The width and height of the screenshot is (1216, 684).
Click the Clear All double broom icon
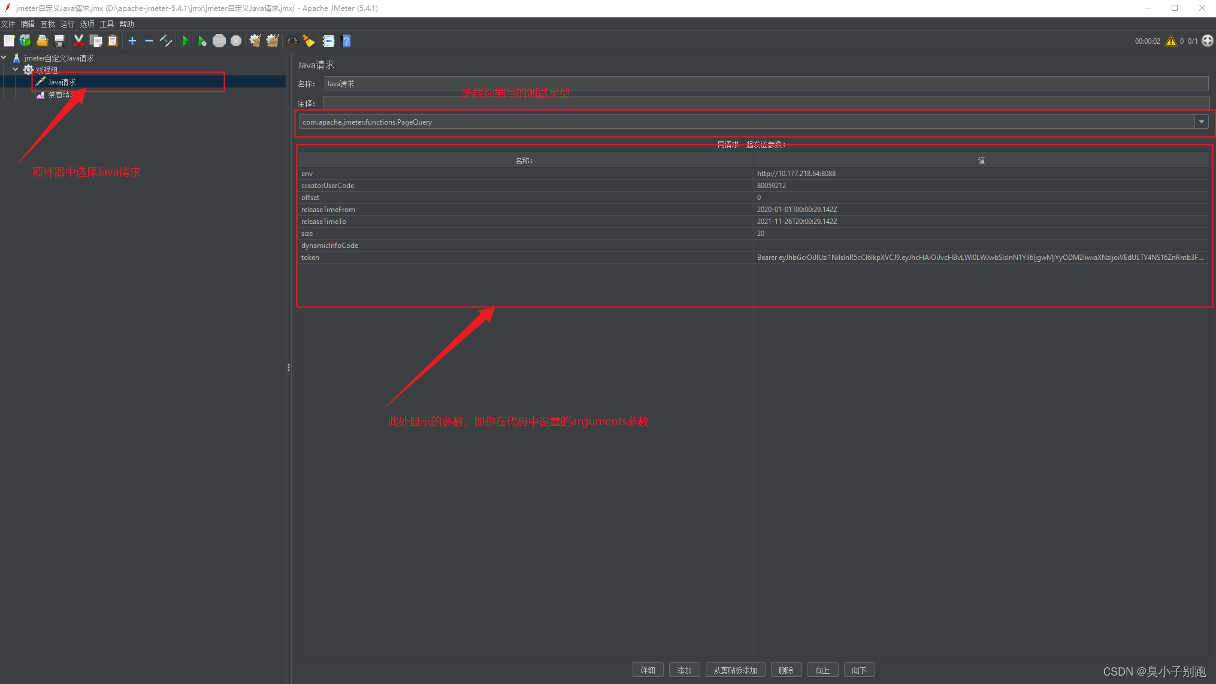coord(273,41)
